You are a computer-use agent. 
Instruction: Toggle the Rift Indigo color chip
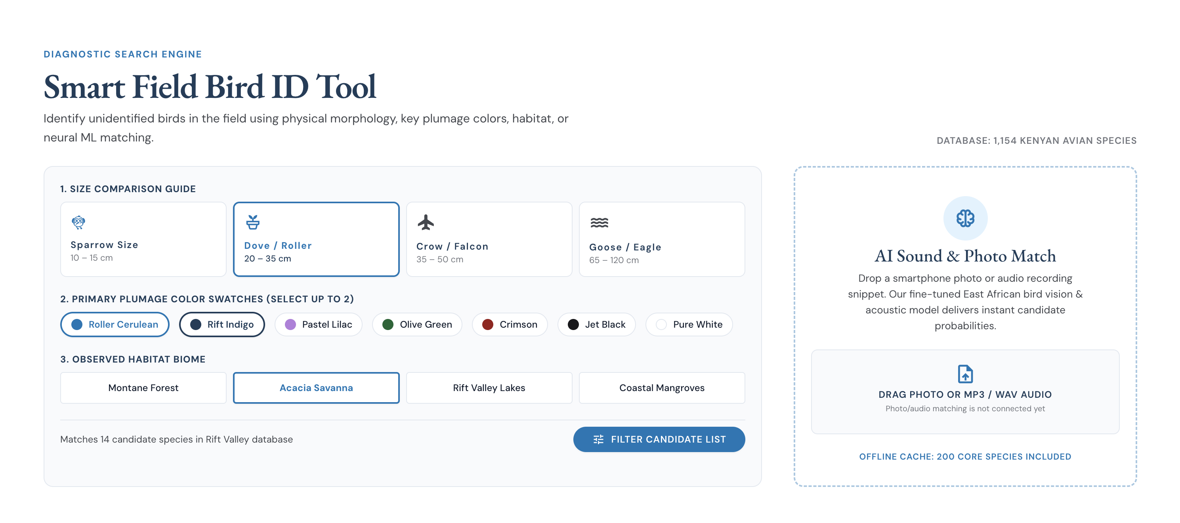[222, 324]
